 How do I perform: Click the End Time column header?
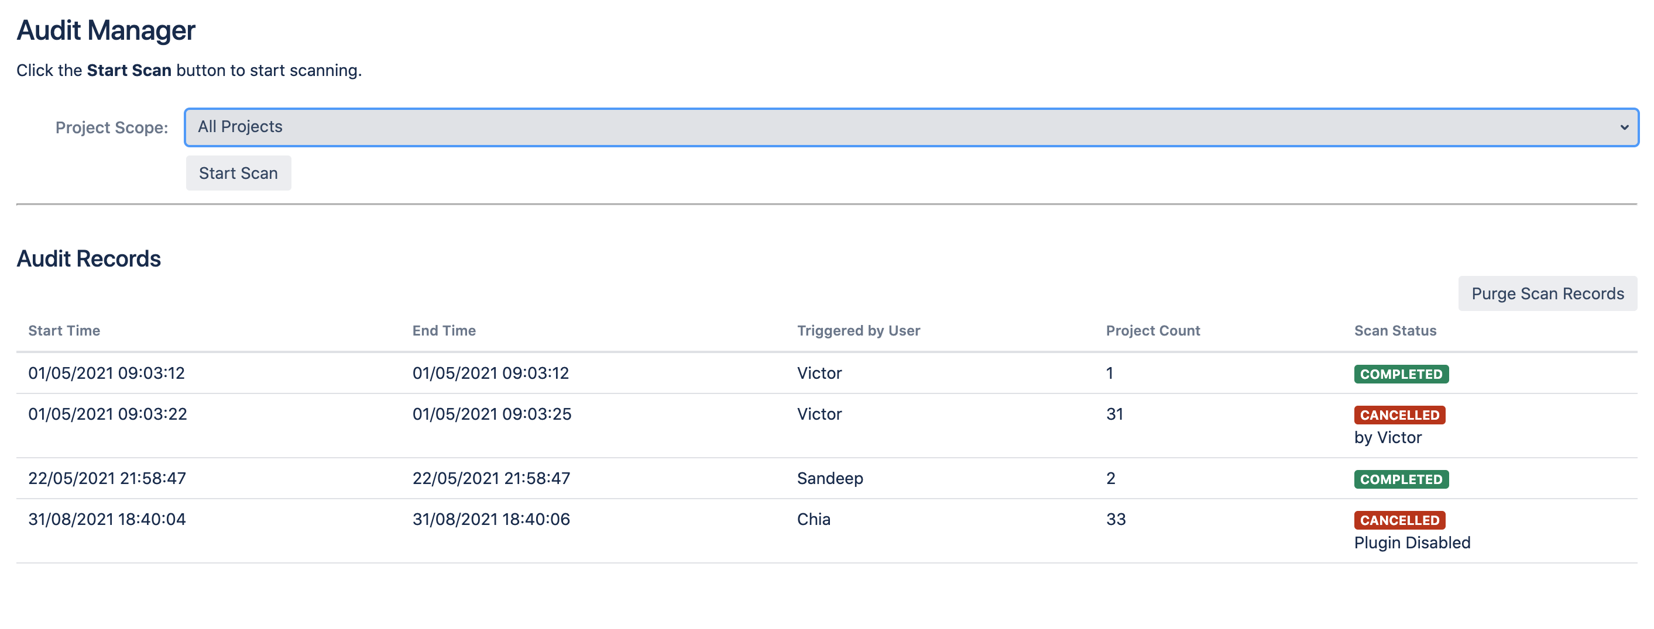444,331
